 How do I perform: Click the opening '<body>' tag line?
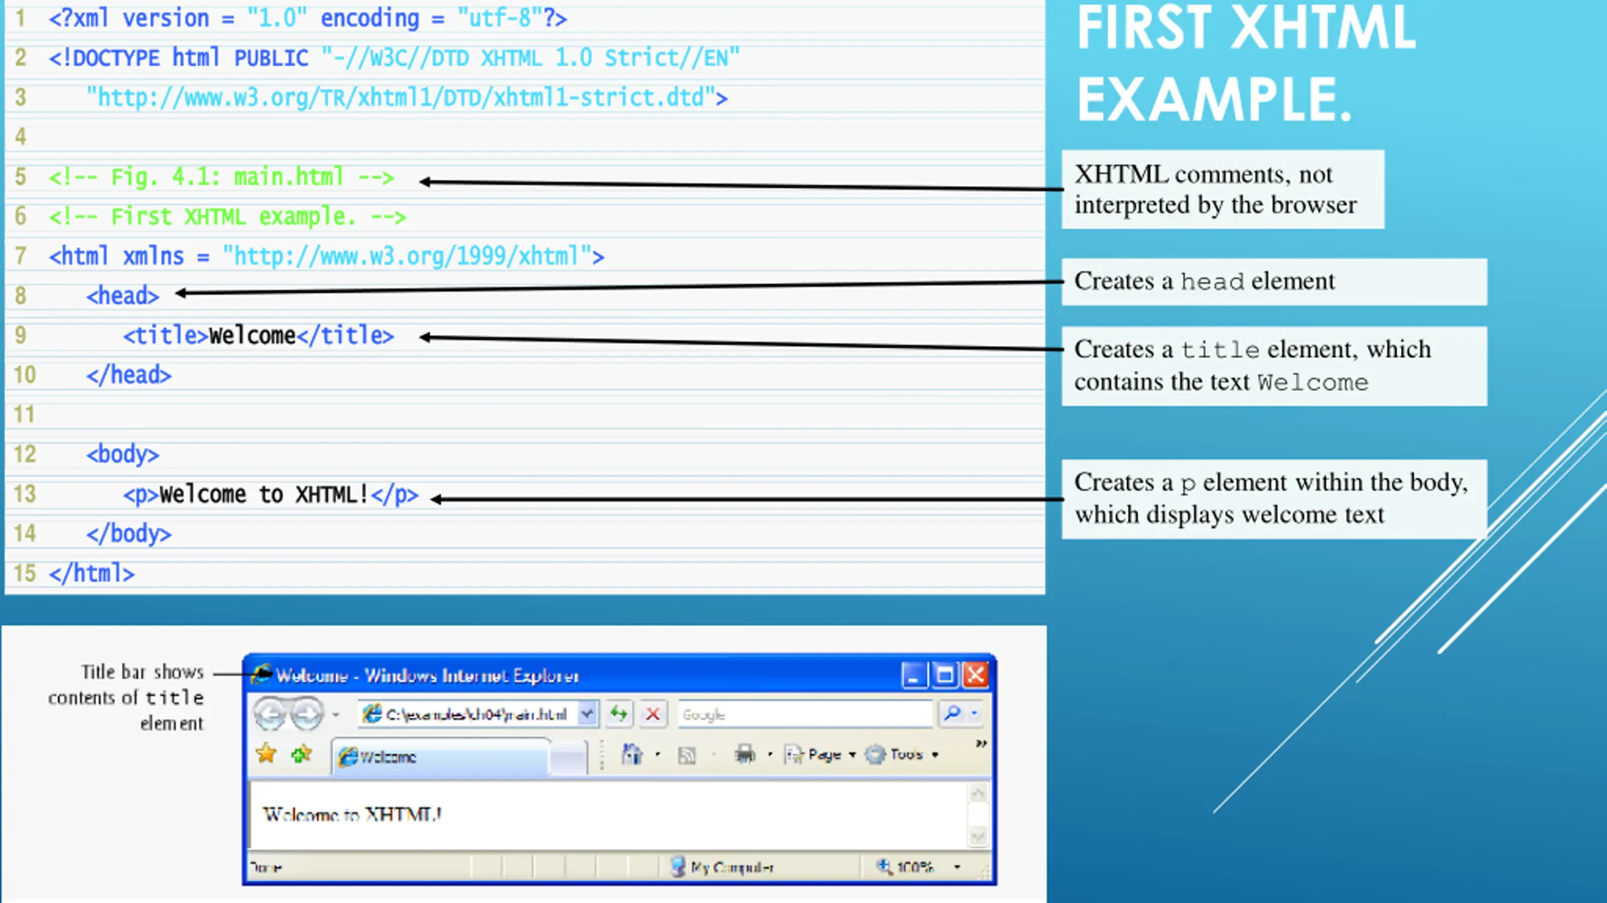click(123, 454)
